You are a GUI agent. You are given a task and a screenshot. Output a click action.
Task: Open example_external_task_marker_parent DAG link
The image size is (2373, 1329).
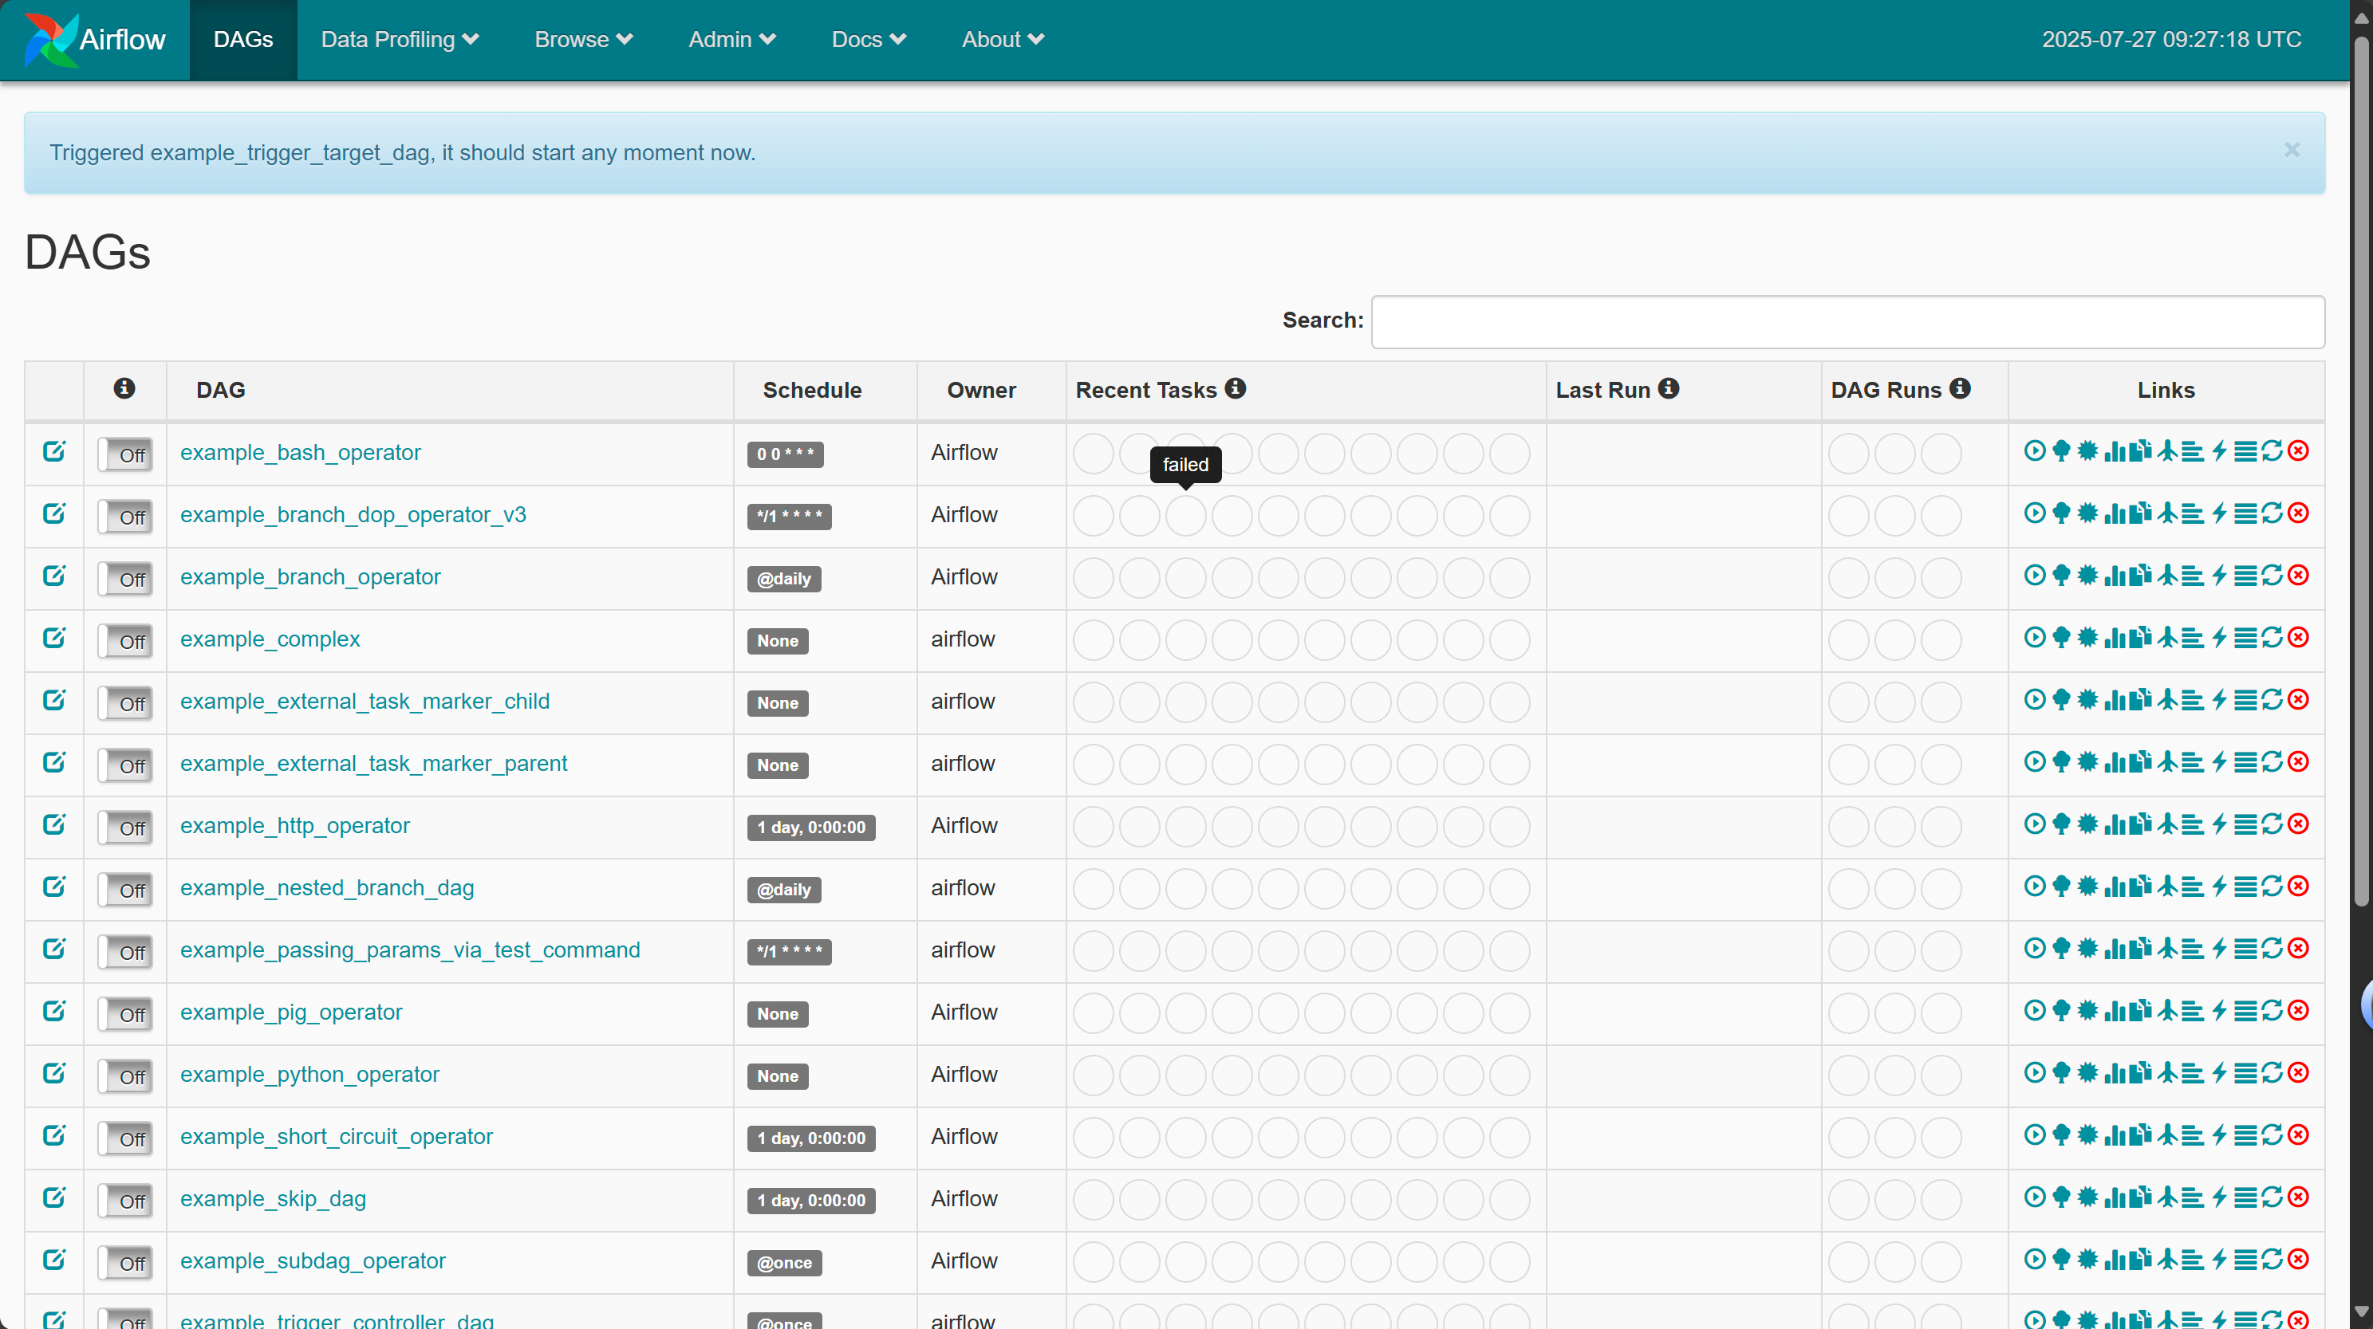[373, 764]
